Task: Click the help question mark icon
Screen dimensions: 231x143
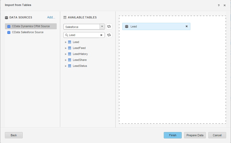Action: (219, 5)
